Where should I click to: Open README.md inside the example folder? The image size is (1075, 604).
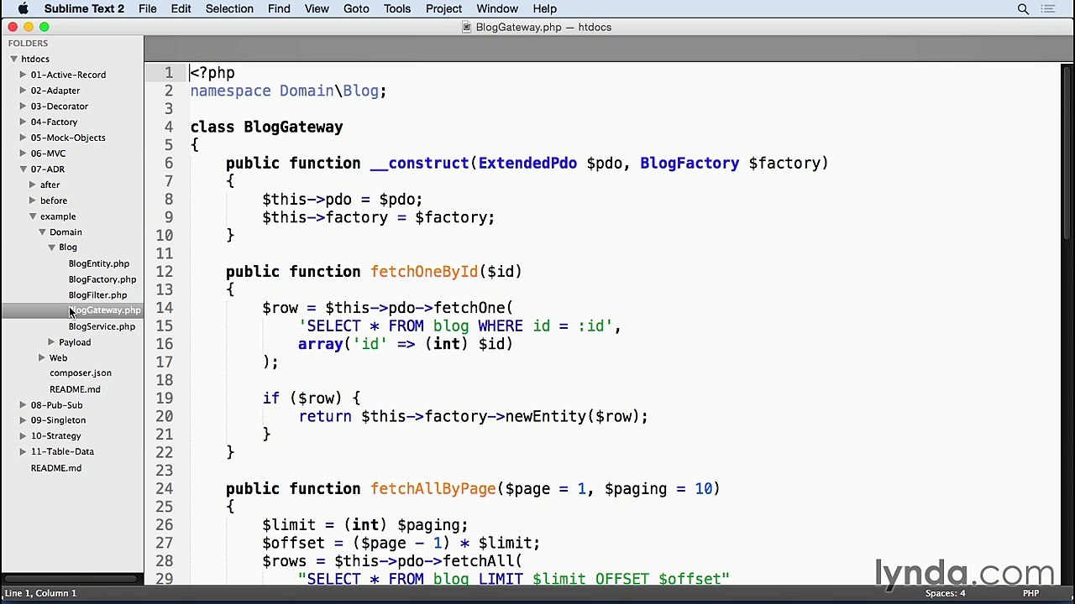point(75,389)
